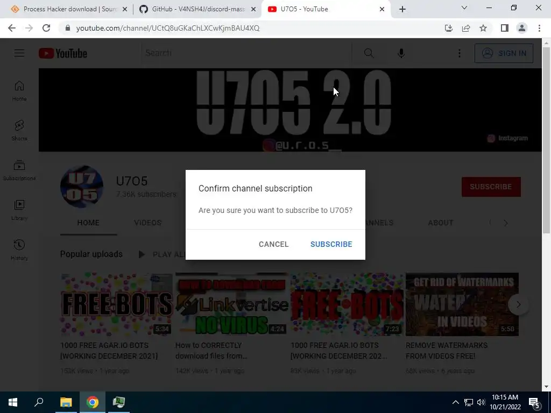Image resolution: width=551 pixels, height=413 pixels.
Task: Open Library in the sidebar
Action: (19, 210)
